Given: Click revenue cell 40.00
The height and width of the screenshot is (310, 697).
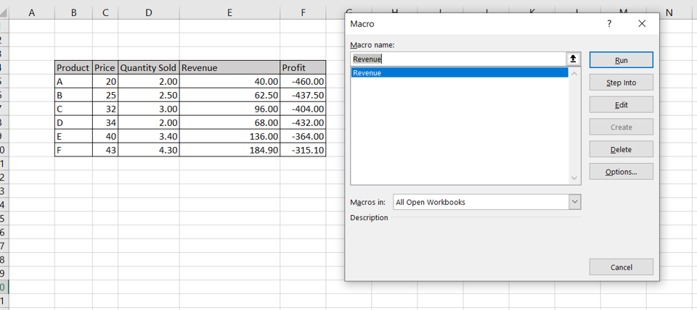Looking at the screenshot, I should tap(229, 82).
